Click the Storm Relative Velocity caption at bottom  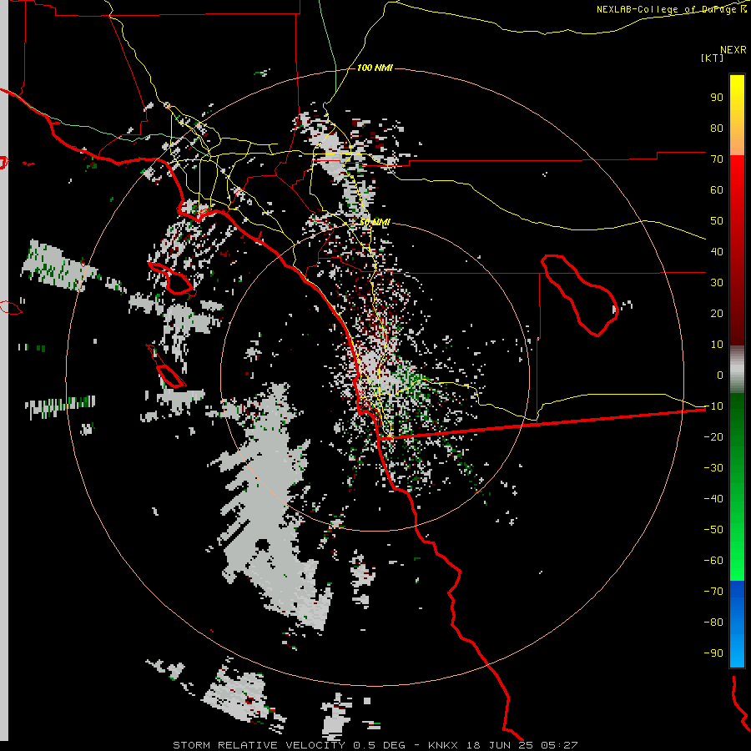click(x=375, y=745)
